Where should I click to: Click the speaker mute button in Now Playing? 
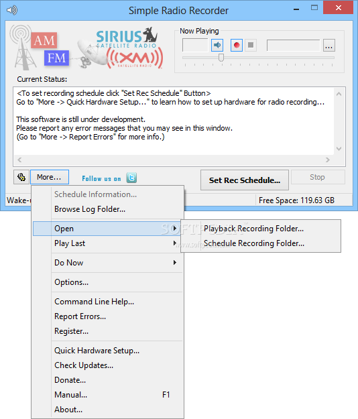click(217, 45)
